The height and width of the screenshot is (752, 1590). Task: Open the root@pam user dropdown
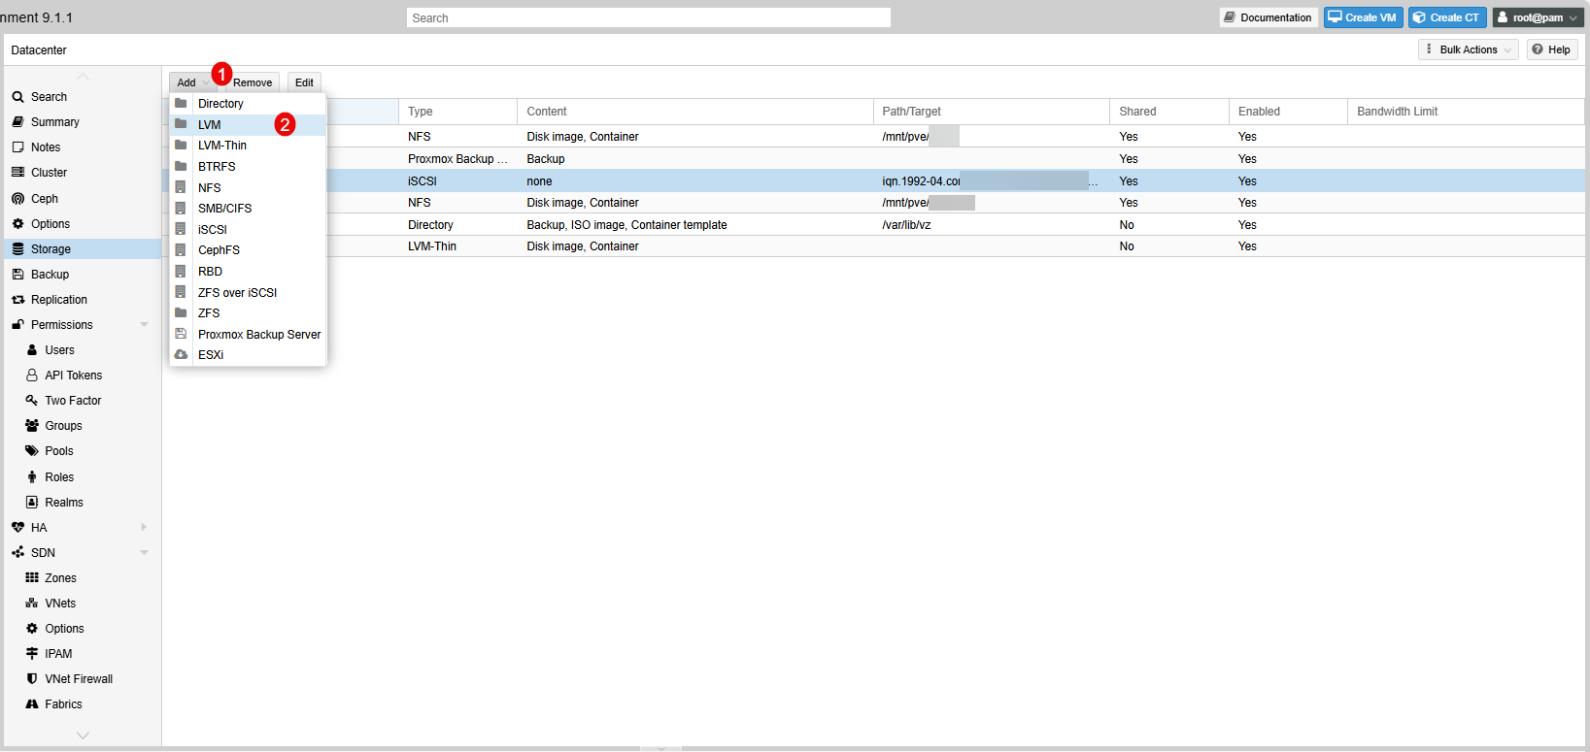1537,17
